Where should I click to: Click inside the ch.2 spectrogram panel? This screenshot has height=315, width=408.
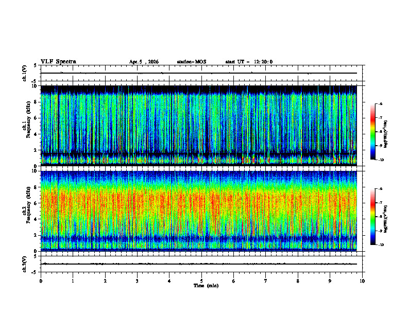click(199, 211)
